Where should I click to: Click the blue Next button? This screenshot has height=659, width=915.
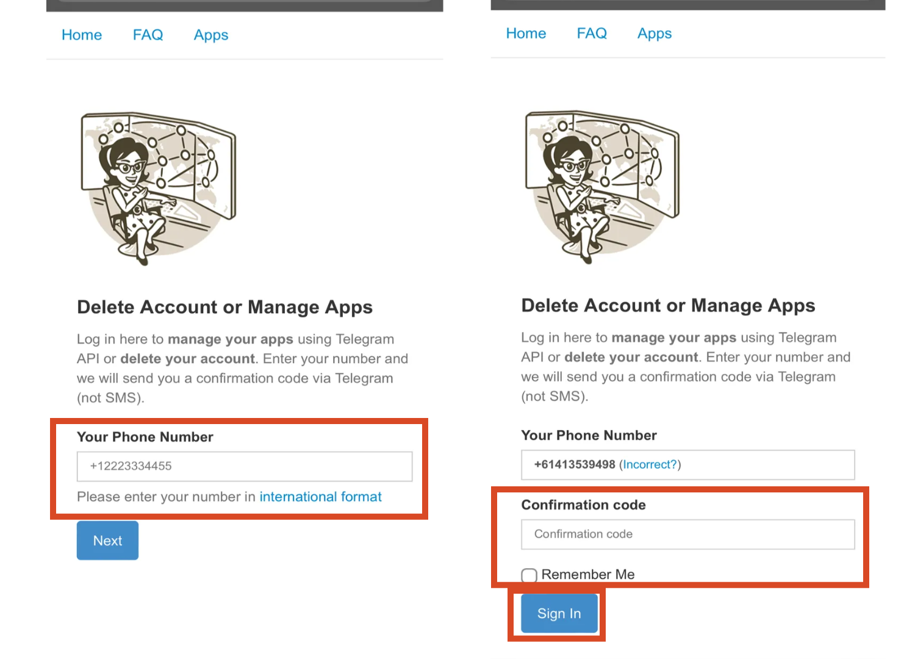point(107,541)
